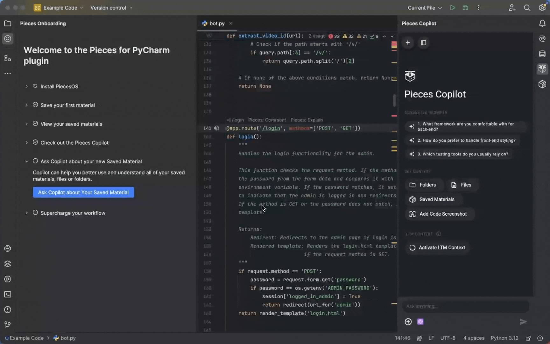Expand Supercharge your workflow step
Viewport: 550px width, 344px height.
[27, 213]
